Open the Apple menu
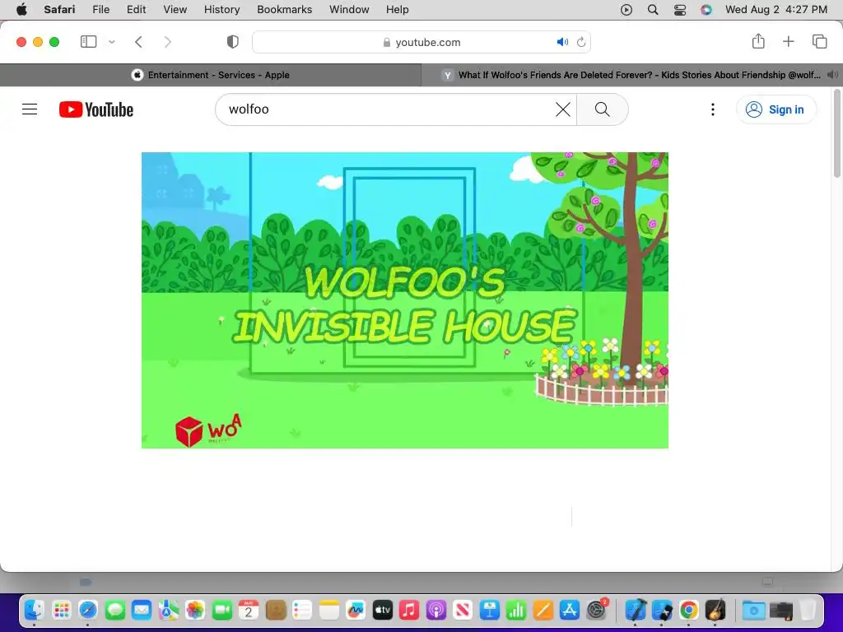 point(21,10)
